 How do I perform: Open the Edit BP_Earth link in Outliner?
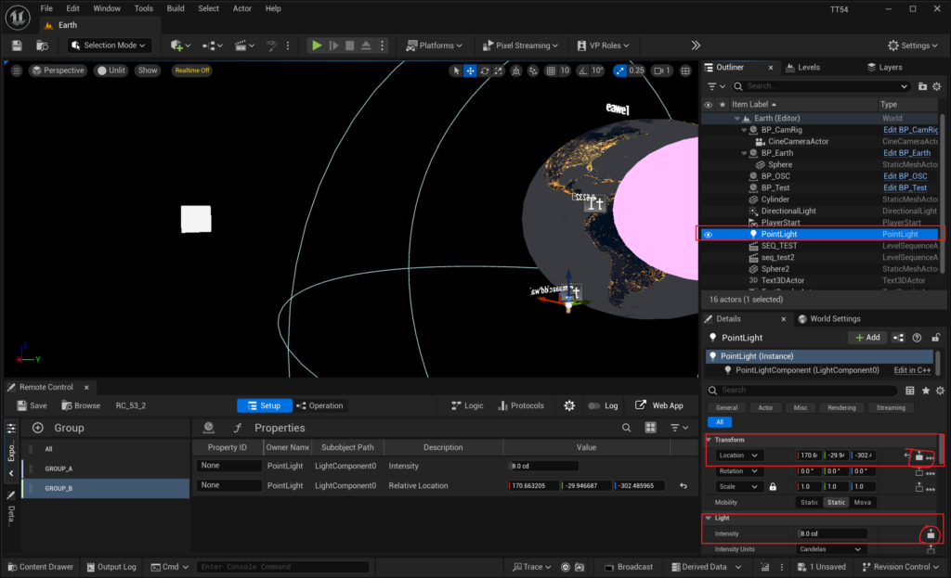906,153
